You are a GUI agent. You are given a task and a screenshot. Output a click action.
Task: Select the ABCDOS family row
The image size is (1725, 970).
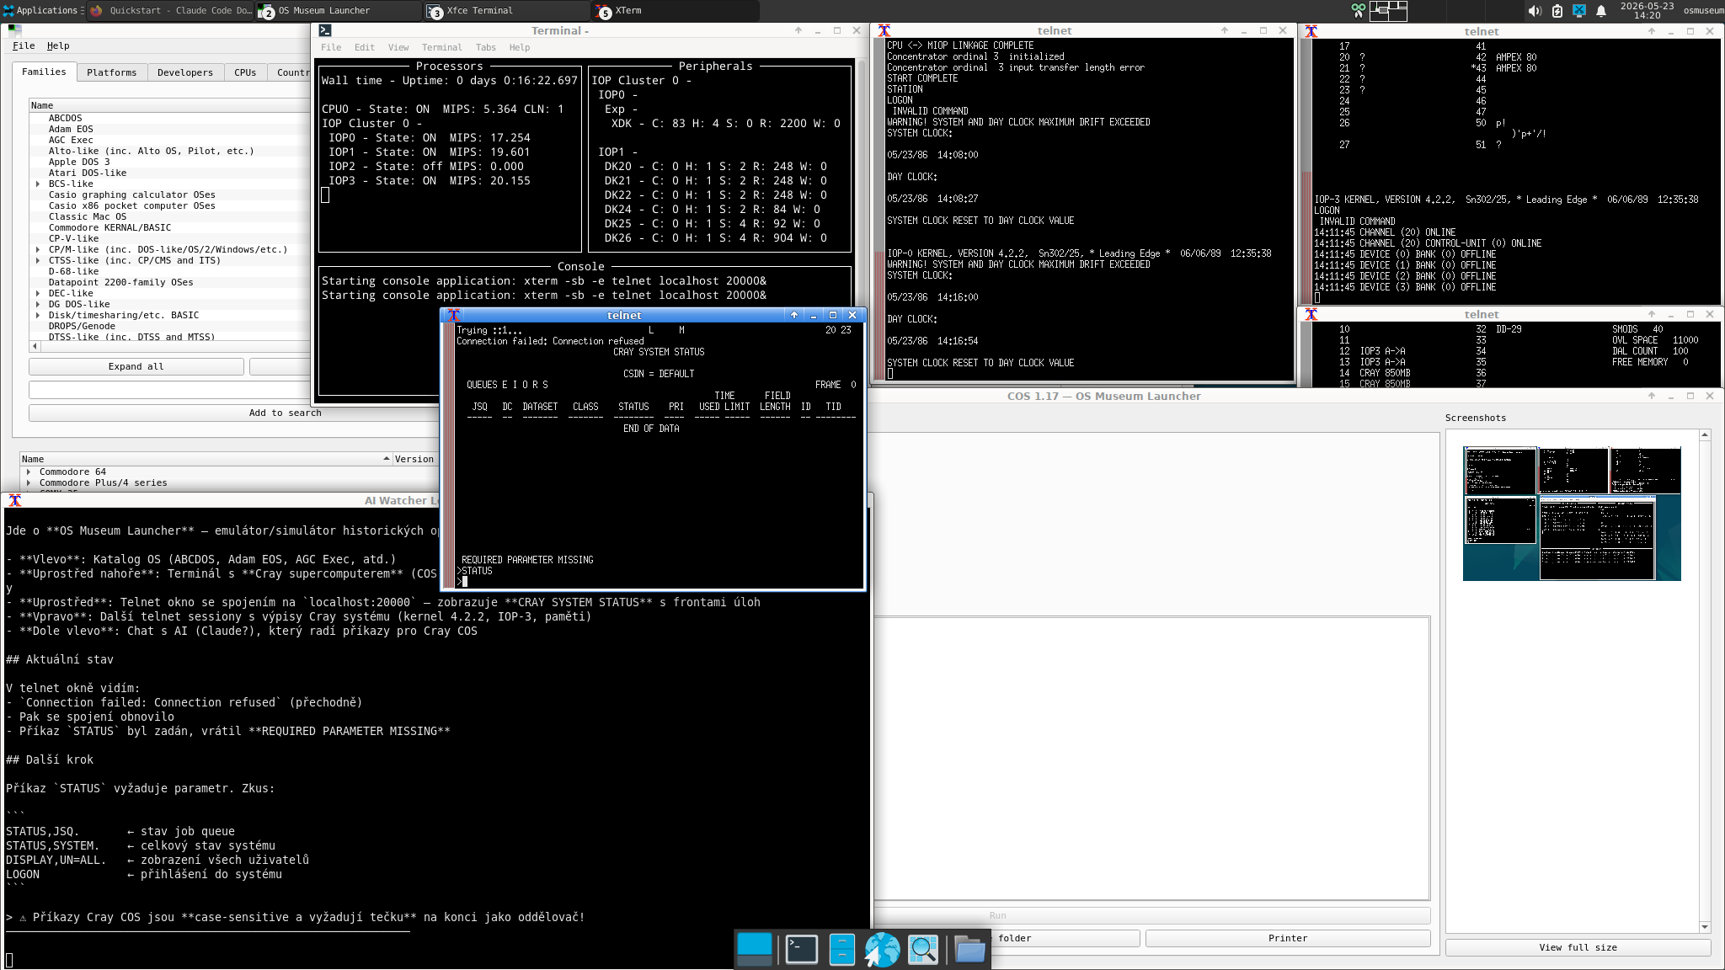tap(168, 118)
